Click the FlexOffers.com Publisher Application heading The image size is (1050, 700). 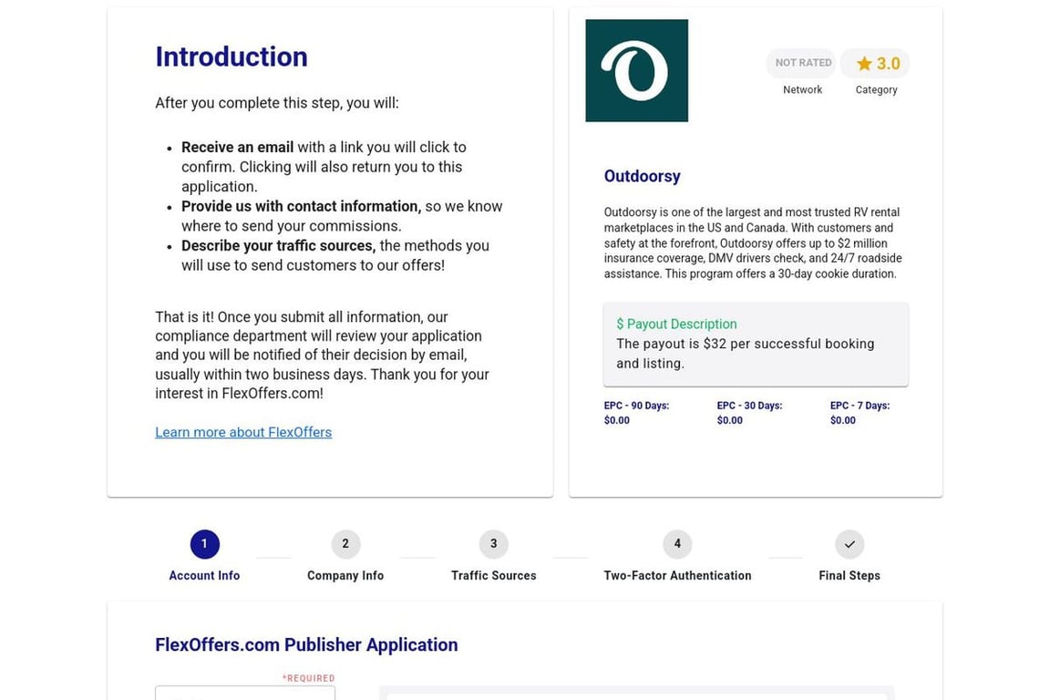point(306,644)
